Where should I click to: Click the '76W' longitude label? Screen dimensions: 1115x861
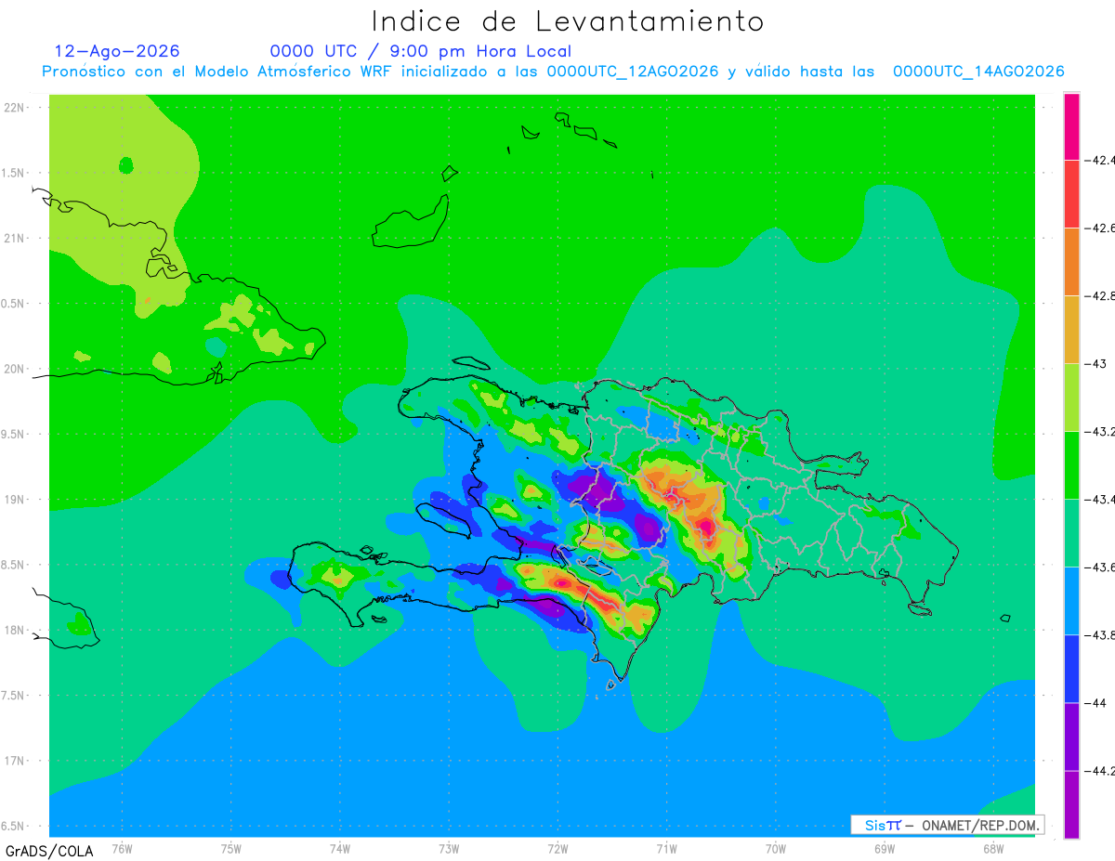tap(122, 848)
